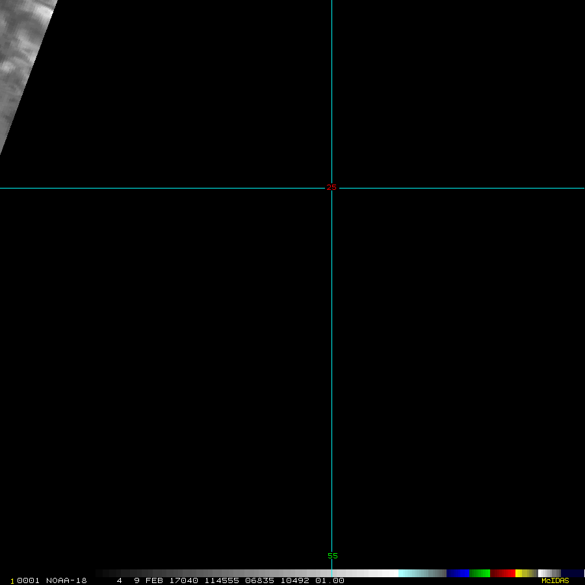This screenshot has width=585, height=585.
Task: Select the blue segment of color bar
Action: [x=458, y=573]
